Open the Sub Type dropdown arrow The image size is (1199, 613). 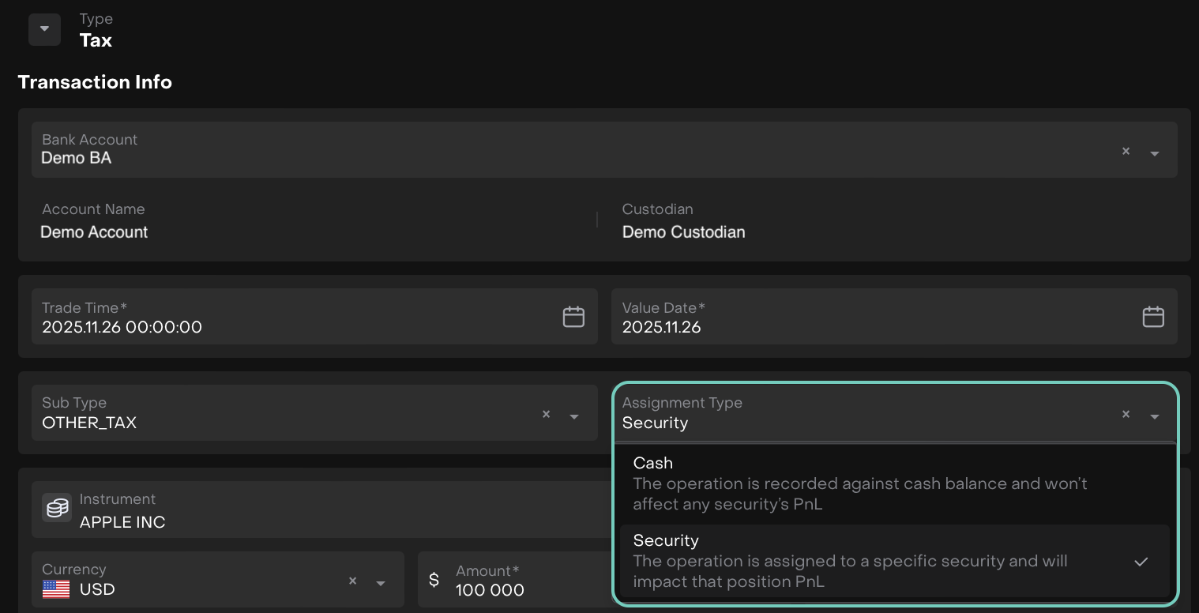(x=574, y=416)
